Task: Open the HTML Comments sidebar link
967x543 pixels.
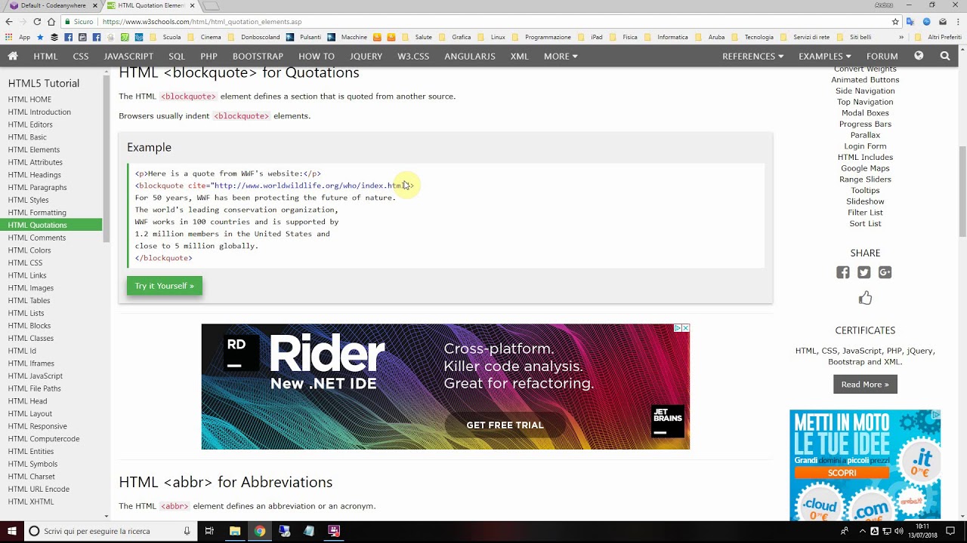Action: [37, 238]
